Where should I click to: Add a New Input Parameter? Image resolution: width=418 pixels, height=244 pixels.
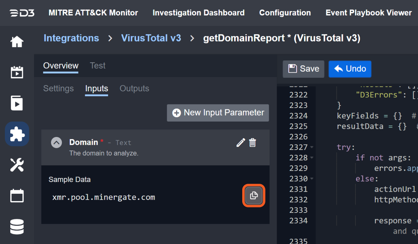(218, 113)
